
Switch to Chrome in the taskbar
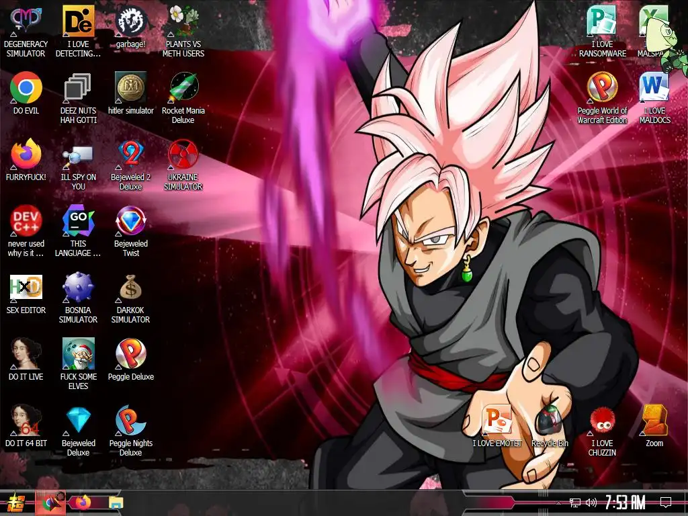click(50, 503)
